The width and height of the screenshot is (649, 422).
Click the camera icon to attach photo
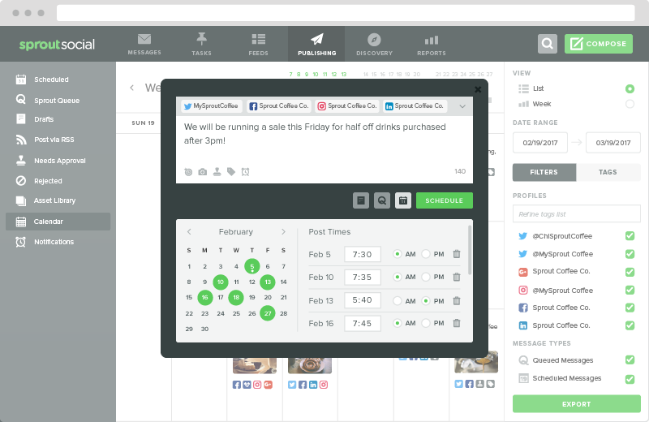click(202, 172)
